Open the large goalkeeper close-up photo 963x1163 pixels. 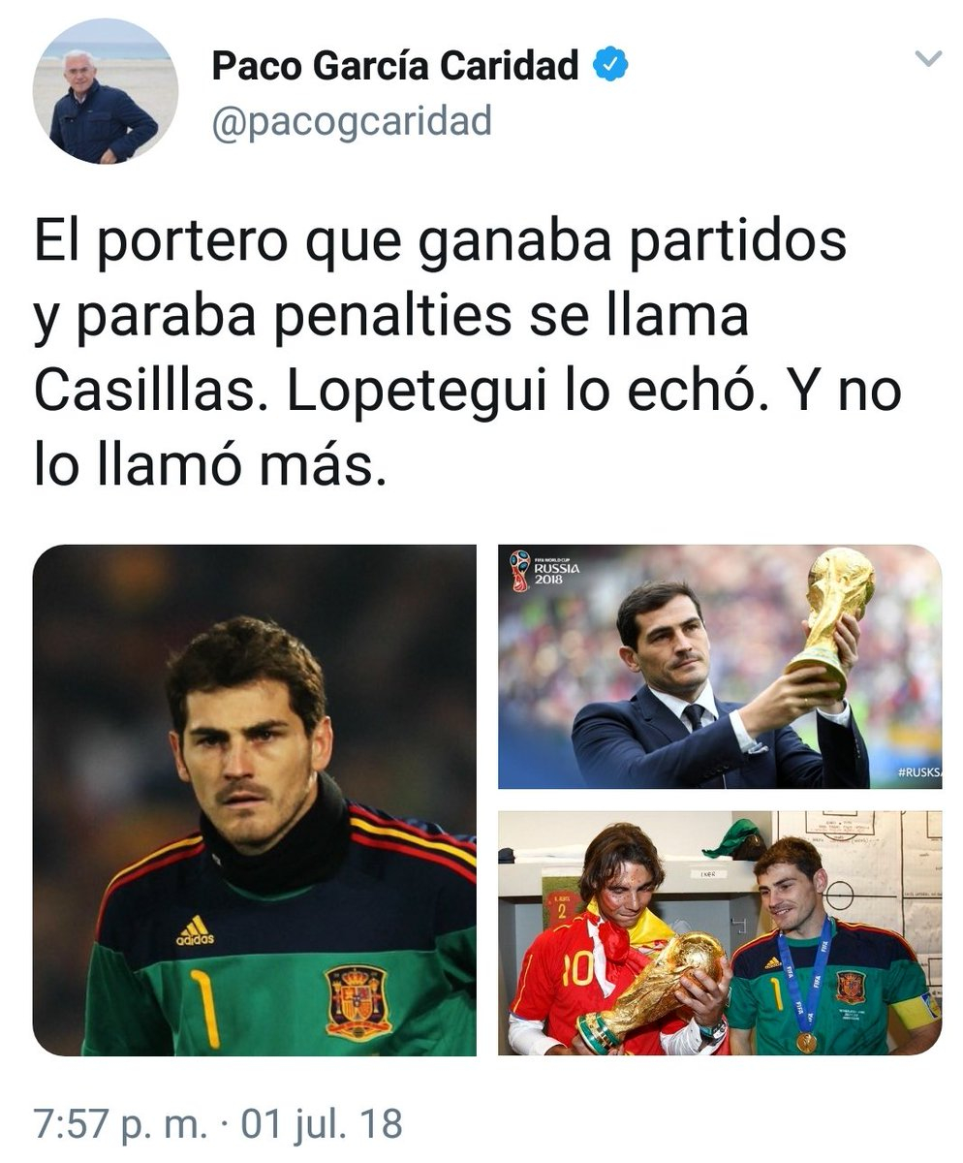255,800
